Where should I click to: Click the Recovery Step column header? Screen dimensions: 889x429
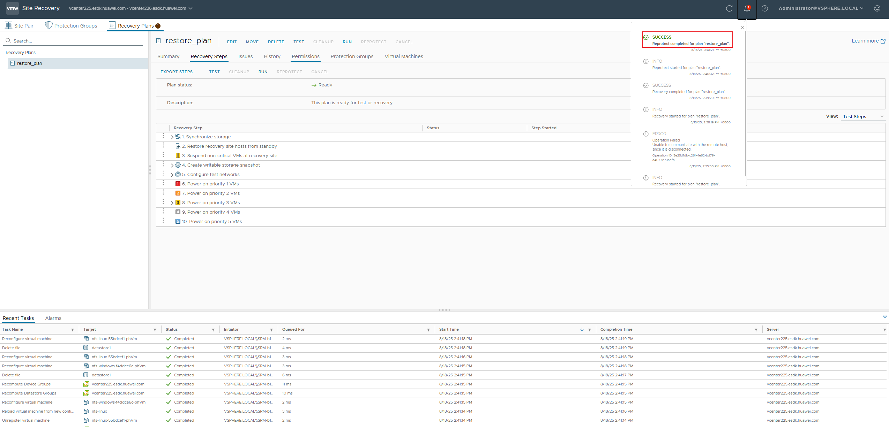point(188,128)
